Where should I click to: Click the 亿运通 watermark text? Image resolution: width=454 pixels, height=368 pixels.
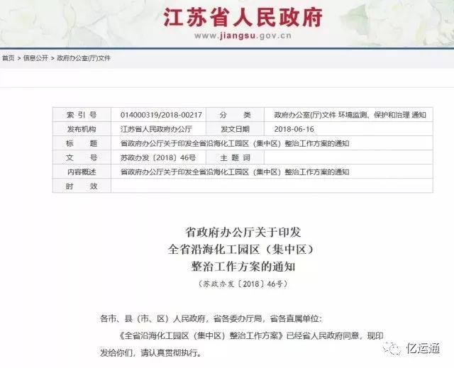(x=426, y=348)
